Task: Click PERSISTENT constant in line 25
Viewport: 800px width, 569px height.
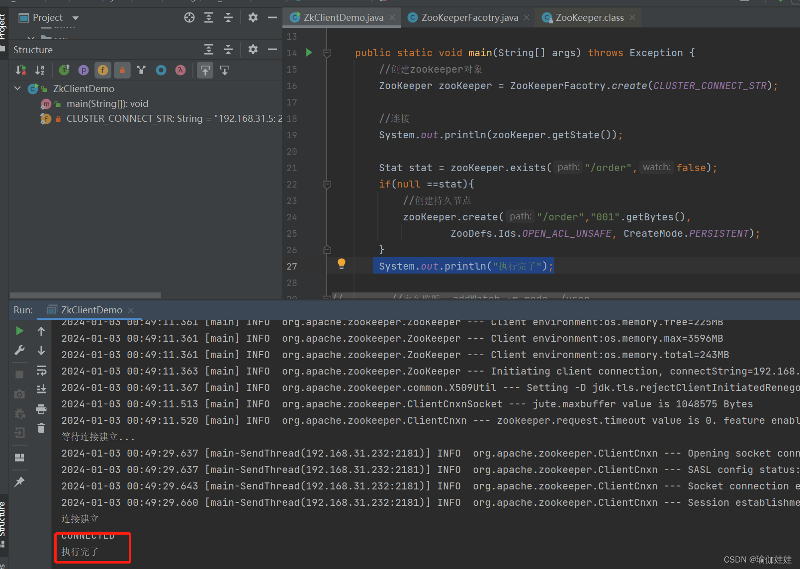Action: (719, 233)
